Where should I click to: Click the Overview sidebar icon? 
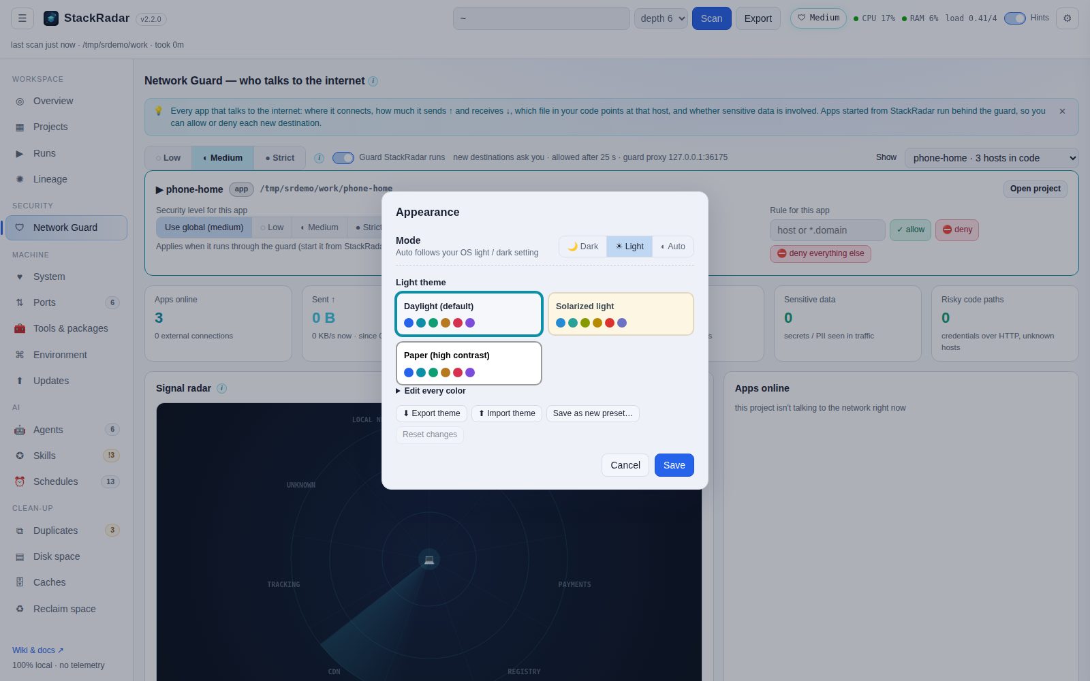(x=20, y=101)
